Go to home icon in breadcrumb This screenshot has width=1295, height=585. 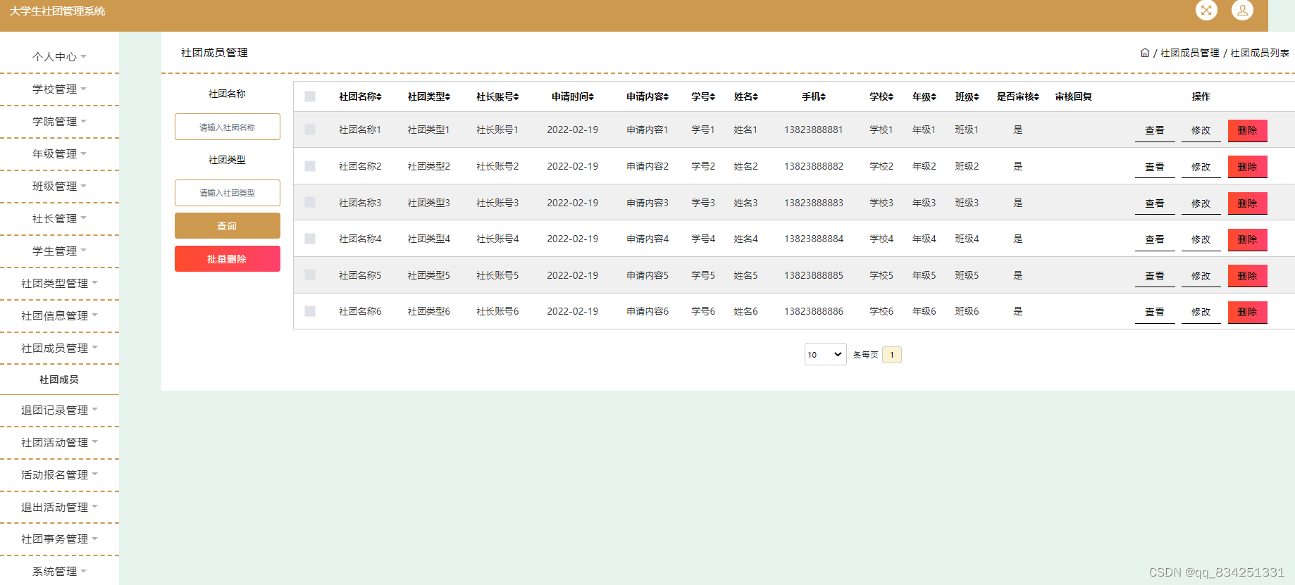coord(1145,53)
